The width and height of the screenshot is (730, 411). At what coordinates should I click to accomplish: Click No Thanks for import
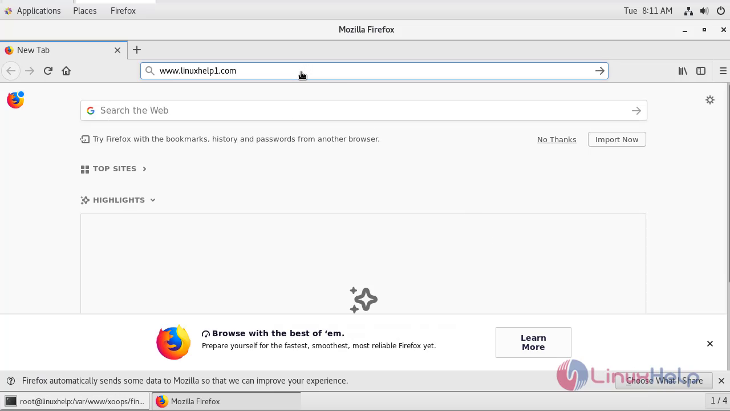point(557,140)
